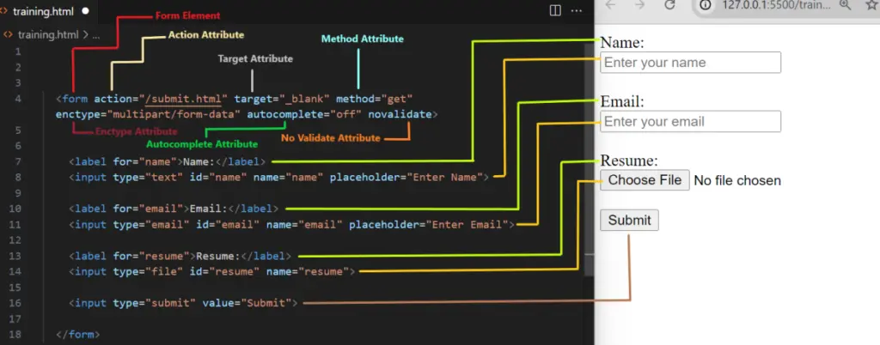Image resolution: width=880 pixels, height=345 pixels.
Task: Click the input type="file" code line
Action: pyautogui.click(x=212, y=272)
